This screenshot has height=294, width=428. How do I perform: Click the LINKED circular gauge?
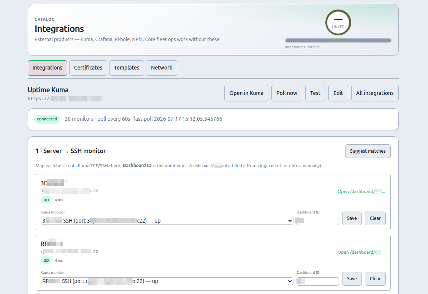click(338, 23)
